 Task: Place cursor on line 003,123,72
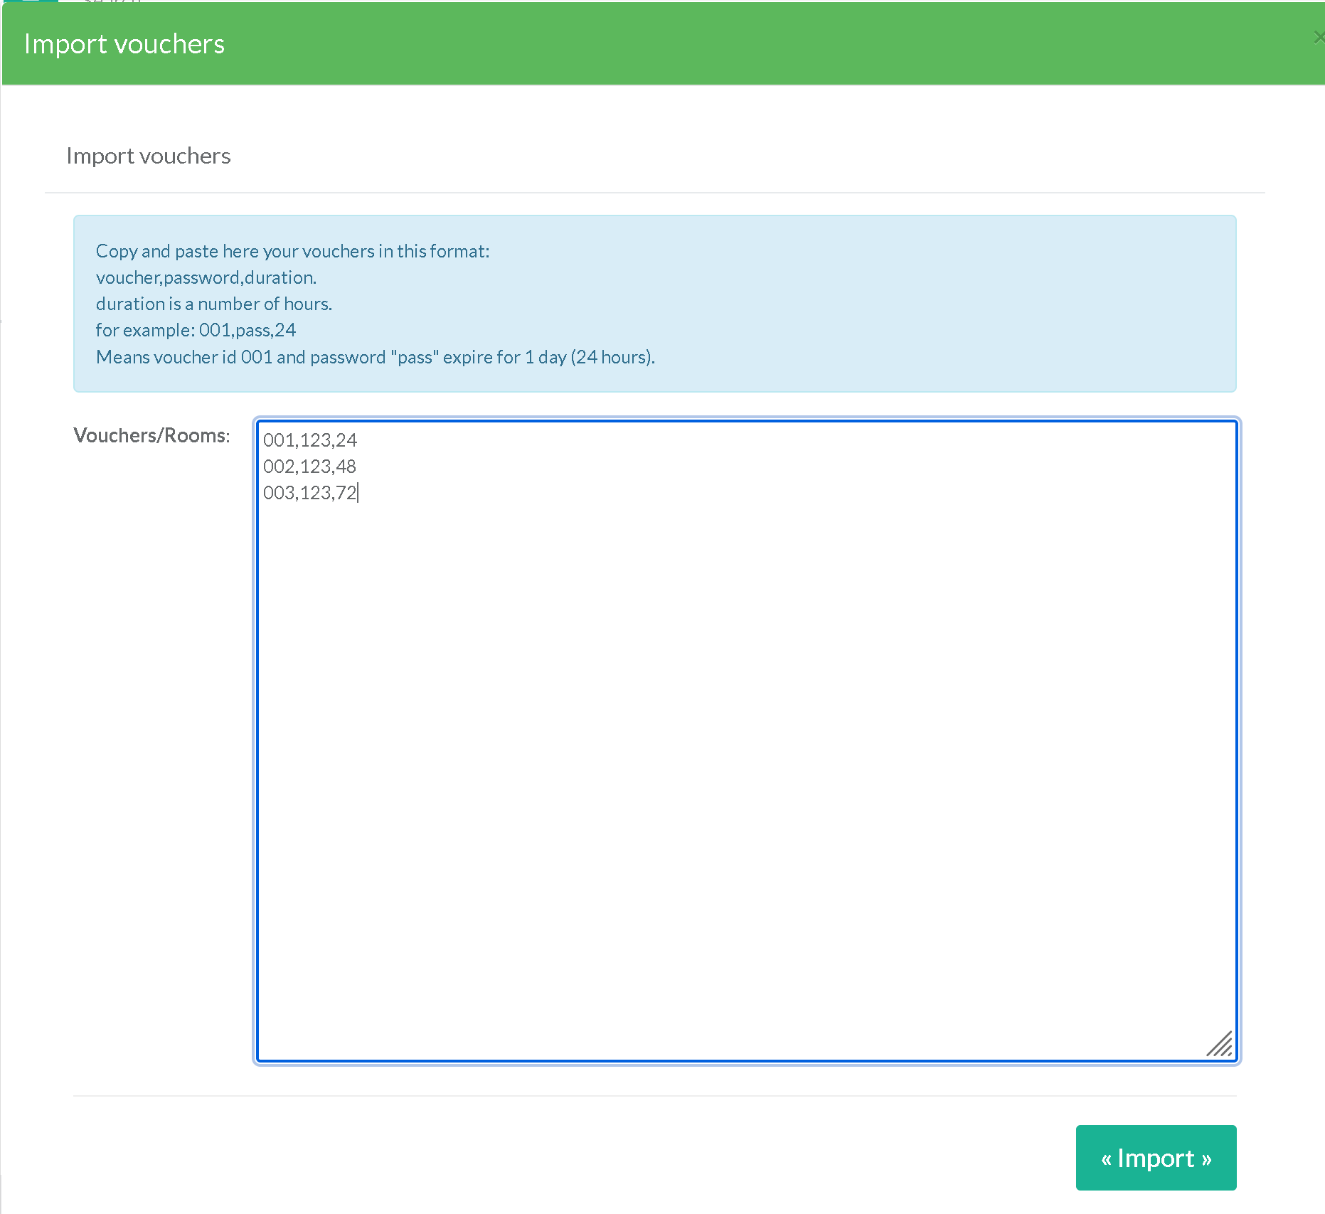click(309, 493)
